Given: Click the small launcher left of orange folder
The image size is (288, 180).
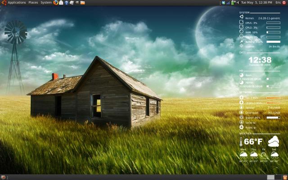Looking at the screenshot, I should [77, 3].
